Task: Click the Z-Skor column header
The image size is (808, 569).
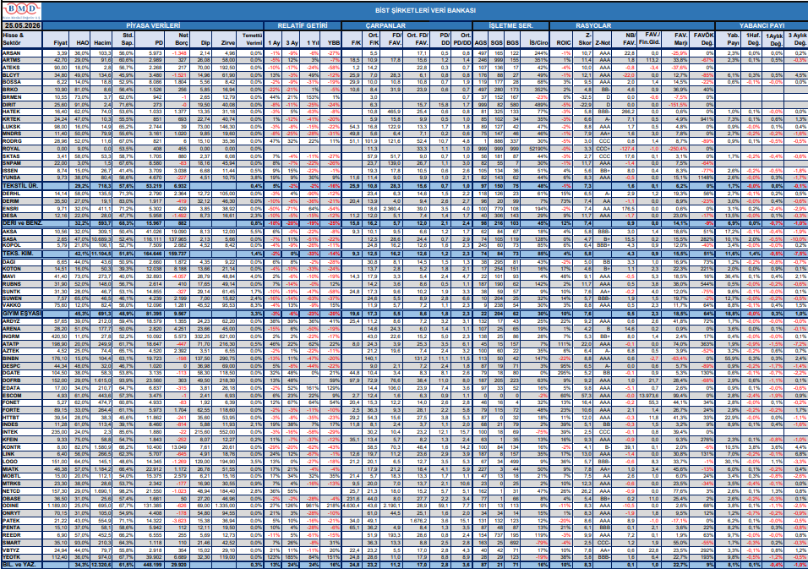Action: pos(584,39)
